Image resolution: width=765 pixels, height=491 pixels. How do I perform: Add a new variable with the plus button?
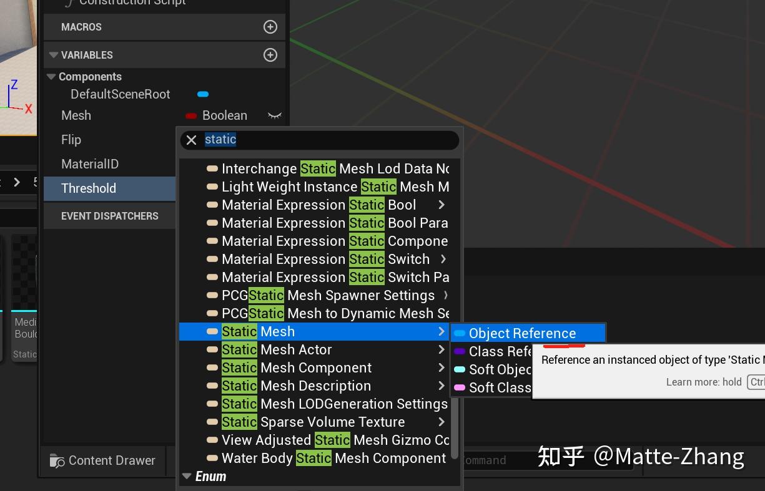pos(270,55)
